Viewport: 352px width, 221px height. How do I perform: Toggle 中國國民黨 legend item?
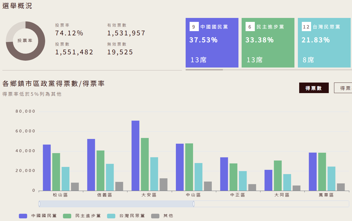pyautogui.click(x=38, y=216)
